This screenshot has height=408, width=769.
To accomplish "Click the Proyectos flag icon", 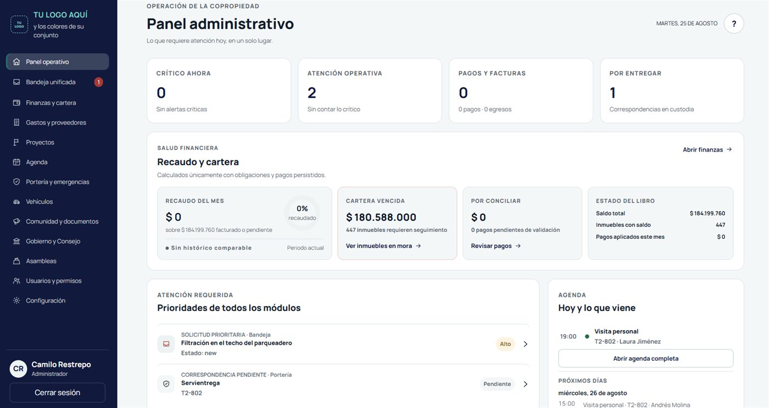I will (16, 142).
